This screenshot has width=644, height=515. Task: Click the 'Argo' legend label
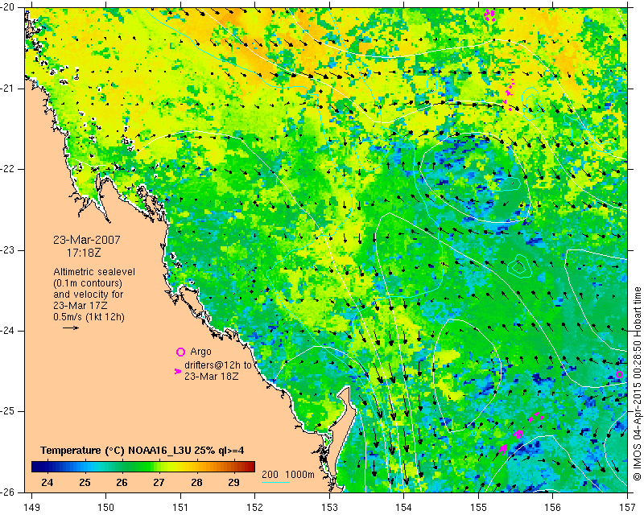(x=200, y=352)
